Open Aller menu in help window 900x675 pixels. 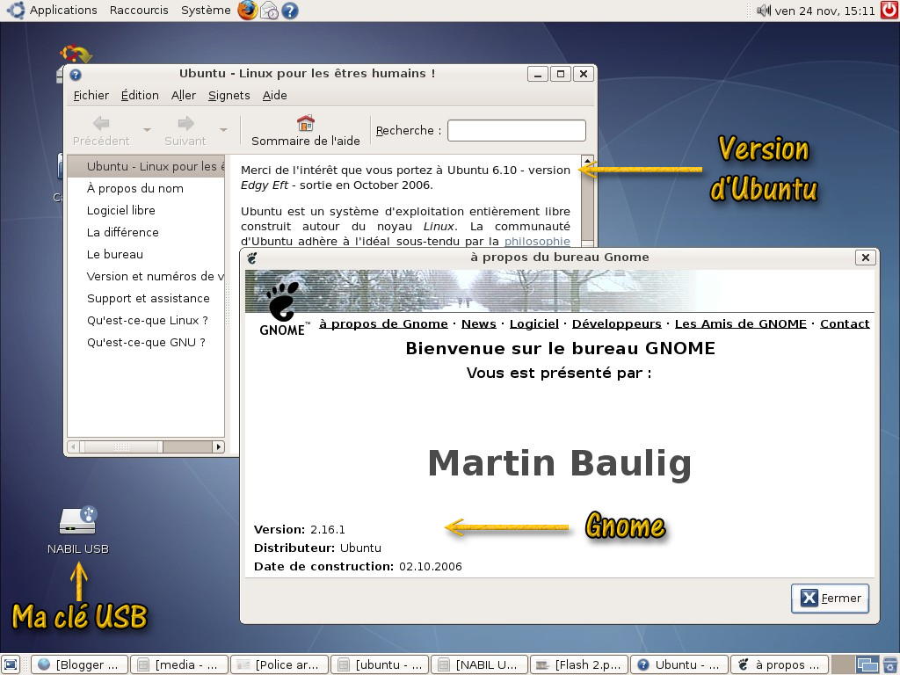pos(183,95)
